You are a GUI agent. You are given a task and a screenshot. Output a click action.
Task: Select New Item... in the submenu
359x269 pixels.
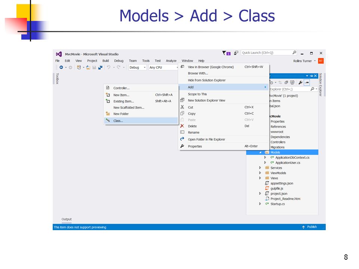(141, 95)
